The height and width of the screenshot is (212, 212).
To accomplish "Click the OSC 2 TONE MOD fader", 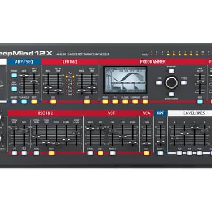I will [46, 142].
